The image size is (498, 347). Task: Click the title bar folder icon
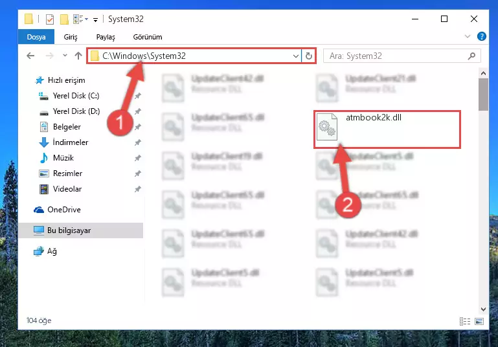(x=29, y=19)
